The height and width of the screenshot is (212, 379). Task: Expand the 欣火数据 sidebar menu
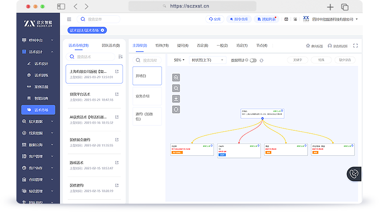click(x=38, y=122)
